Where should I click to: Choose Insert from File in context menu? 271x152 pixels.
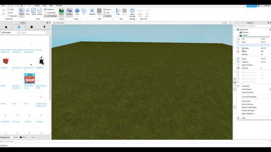(254, 92)
